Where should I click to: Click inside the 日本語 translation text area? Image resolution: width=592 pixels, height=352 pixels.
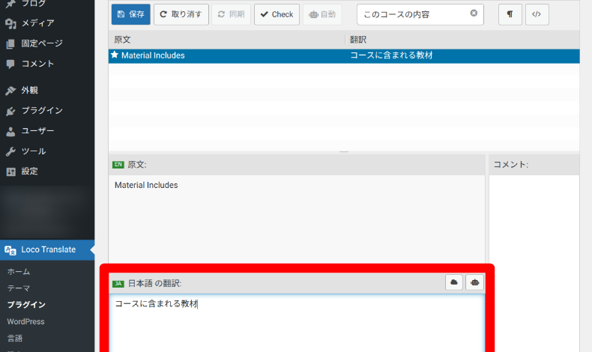[297, 323]
